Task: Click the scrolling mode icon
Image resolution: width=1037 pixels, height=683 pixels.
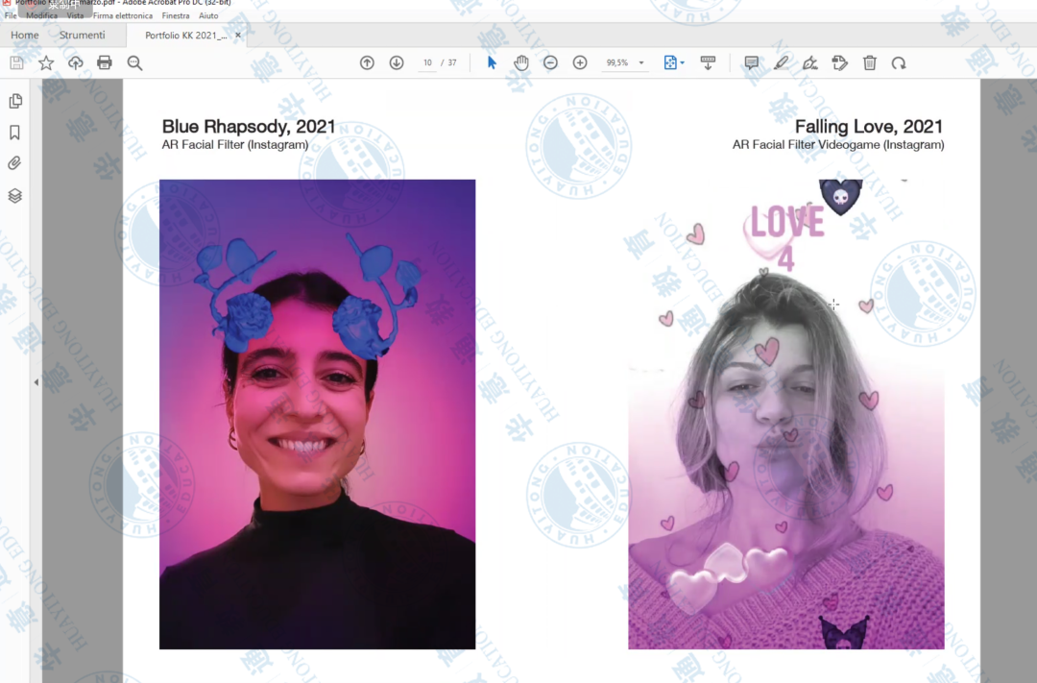Action: [708, 62]
